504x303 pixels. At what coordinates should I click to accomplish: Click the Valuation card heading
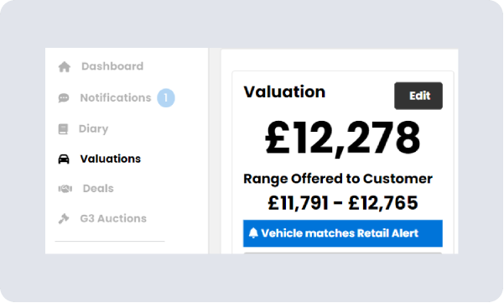[x=284, y=92]
